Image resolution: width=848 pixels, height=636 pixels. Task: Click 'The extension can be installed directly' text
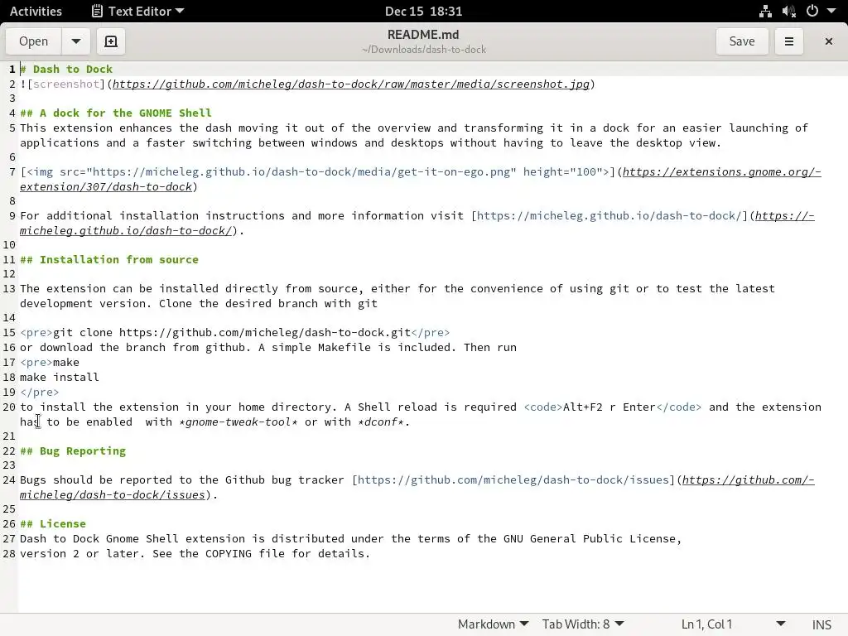coord(149,289)
